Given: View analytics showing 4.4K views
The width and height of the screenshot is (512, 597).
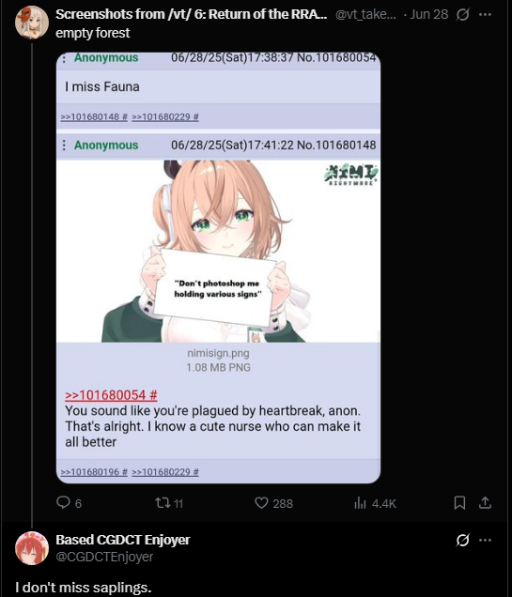Looking at the screenshot, I should pyautogui.click(x=375, y=503).
